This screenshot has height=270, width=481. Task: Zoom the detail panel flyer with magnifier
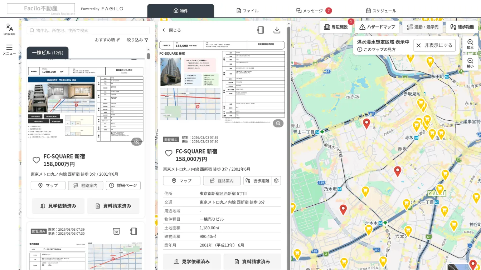[x=278, y=123]
